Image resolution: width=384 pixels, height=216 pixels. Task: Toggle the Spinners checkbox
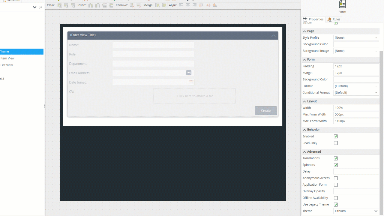pyautogui.click(x=336, y=165)
